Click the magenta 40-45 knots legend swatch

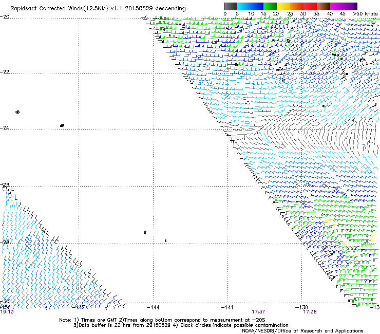[337, 6]
